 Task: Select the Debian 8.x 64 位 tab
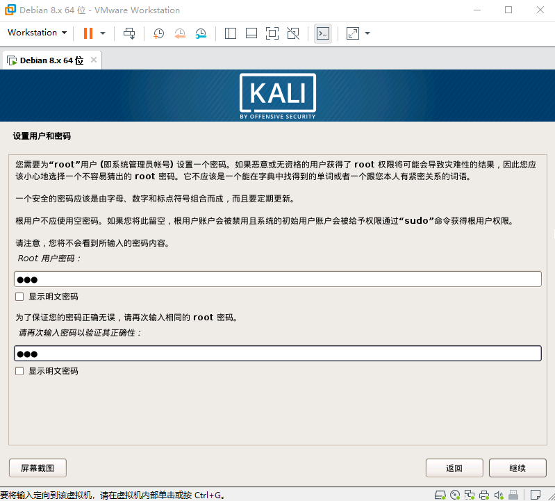[51, 60]
